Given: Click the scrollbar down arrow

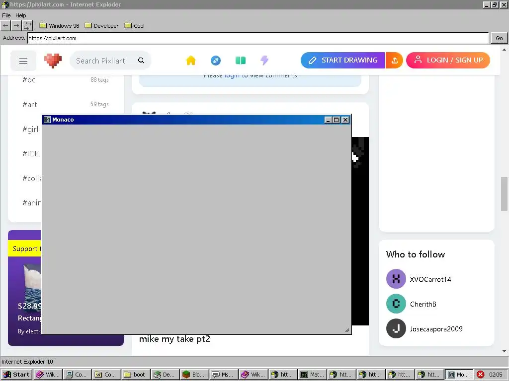Looking at the screenshot, I should tap(504, 351).
